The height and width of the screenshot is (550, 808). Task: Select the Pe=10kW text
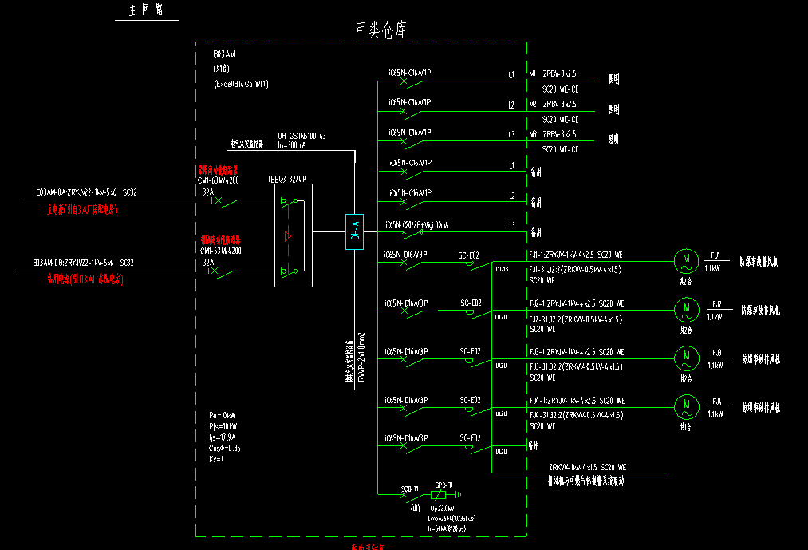pyautogui.click(x=223, y=415)
